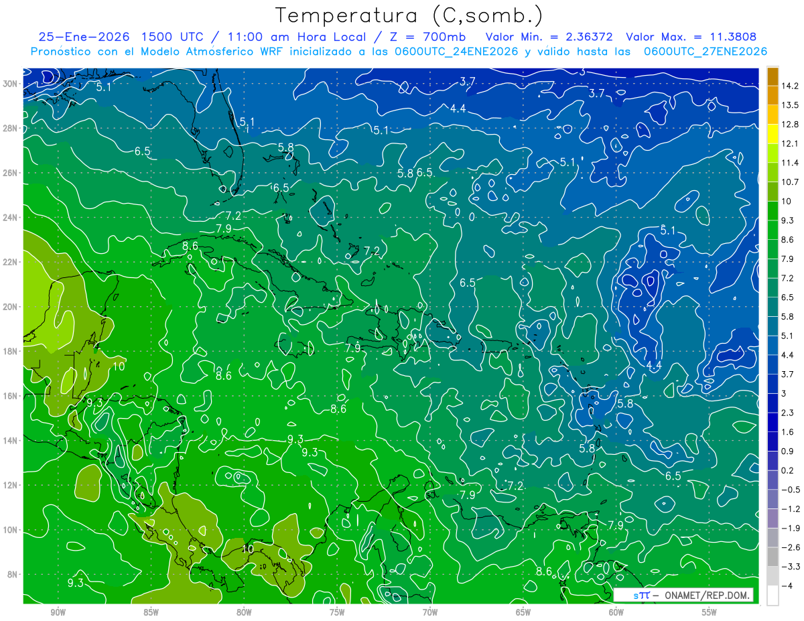Click the forecast initialization "0600UTC_24ENE2026"
804x621 pixels.
[x=456, y=51]
